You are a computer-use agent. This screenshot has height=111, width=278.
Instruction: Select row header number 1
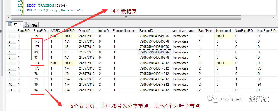click(x=12, y=36)
